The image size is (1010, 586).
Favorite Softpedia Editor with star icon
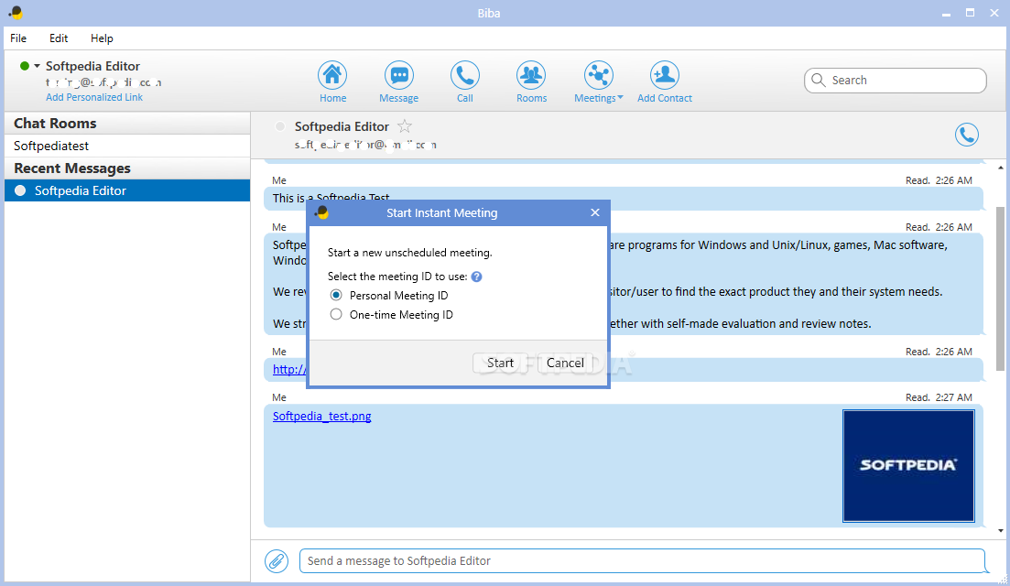pos(405,126)
